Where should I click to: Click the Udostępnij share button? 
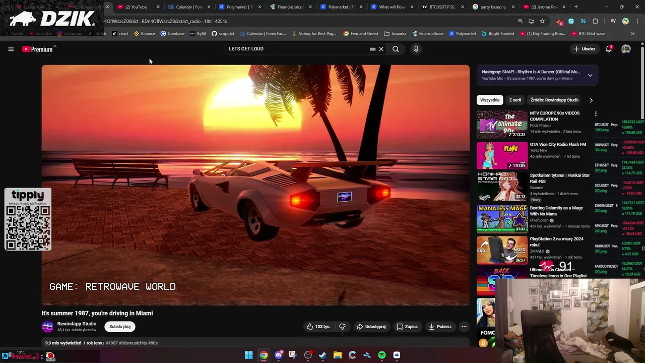(x=371, y=326)
